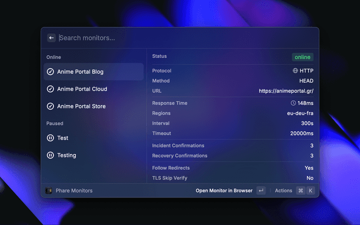Click the Phare Monitors extension icon
This screenshot has width=360, height=225.
(x=49, y=191)
